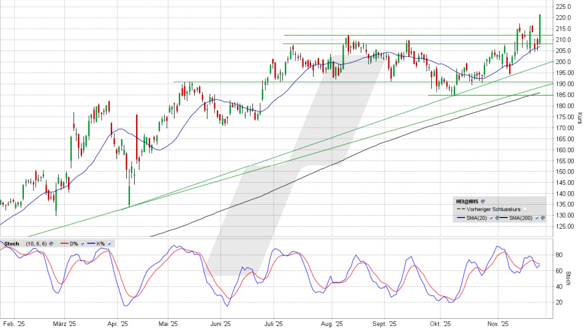
Task: Click the vertical Kurs axis title
Action: pyautogui.click(x=579, y=118)
